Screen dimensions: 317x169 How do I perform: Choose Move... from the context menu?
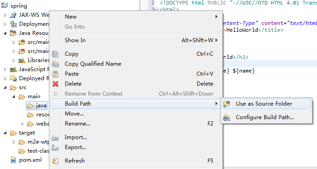(136, 114)
